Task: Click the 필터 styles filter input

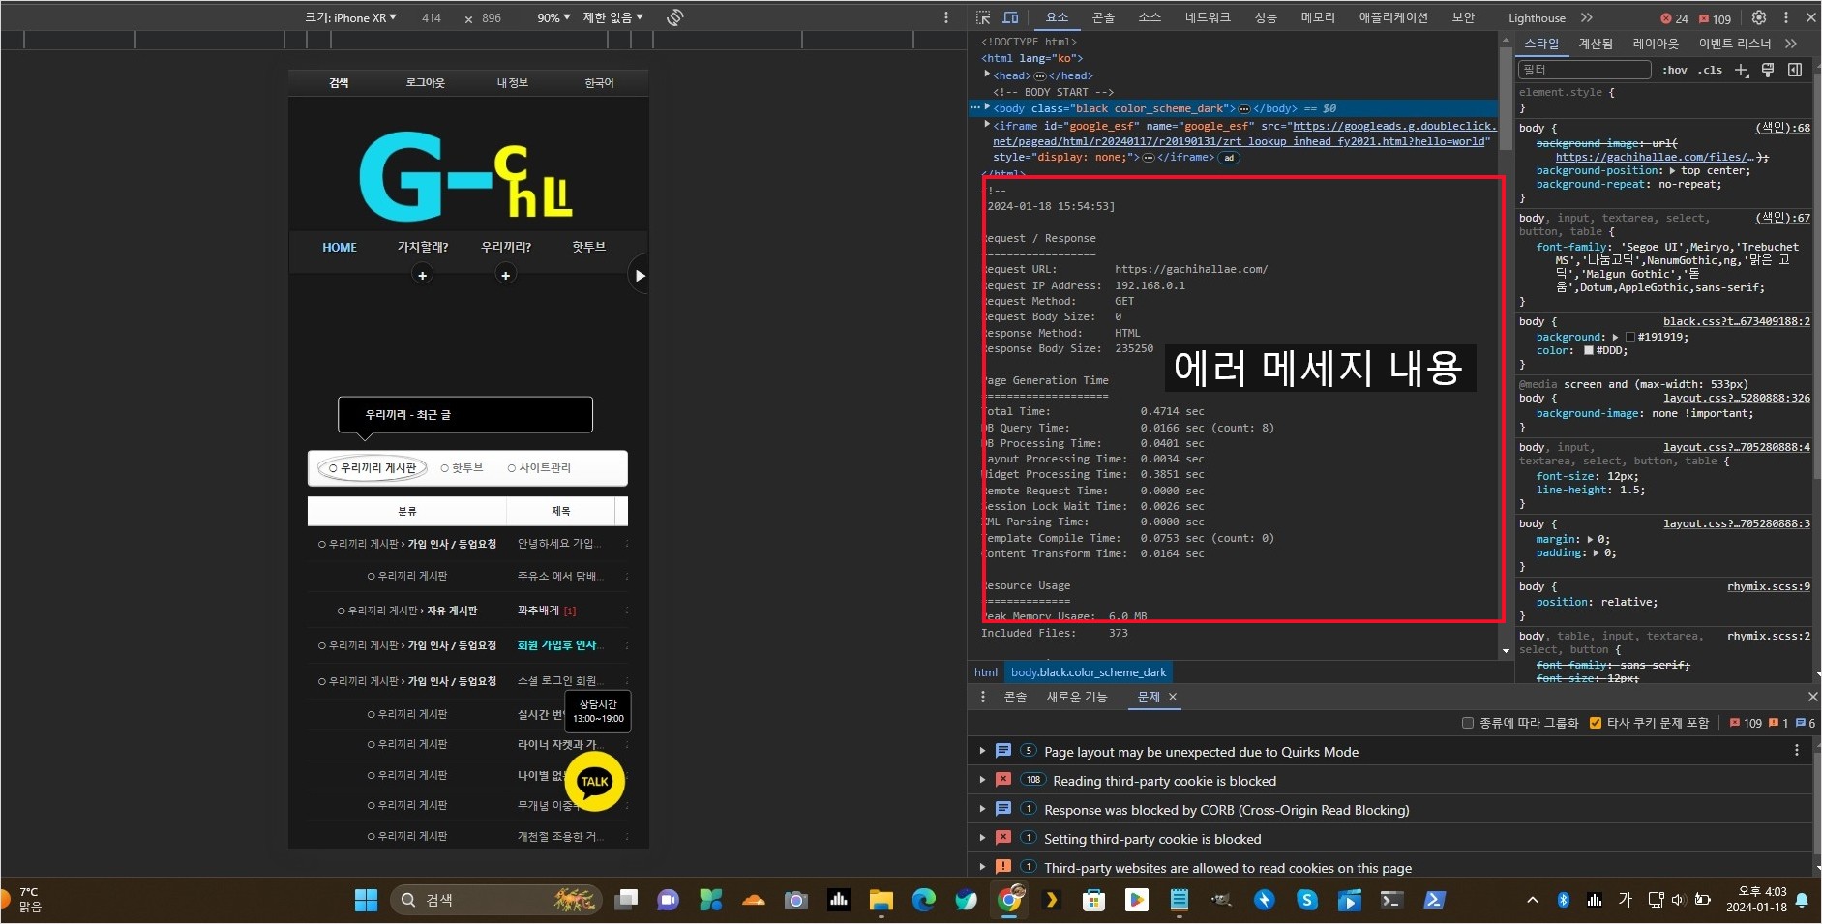Action: click(x=1584, y=70)
